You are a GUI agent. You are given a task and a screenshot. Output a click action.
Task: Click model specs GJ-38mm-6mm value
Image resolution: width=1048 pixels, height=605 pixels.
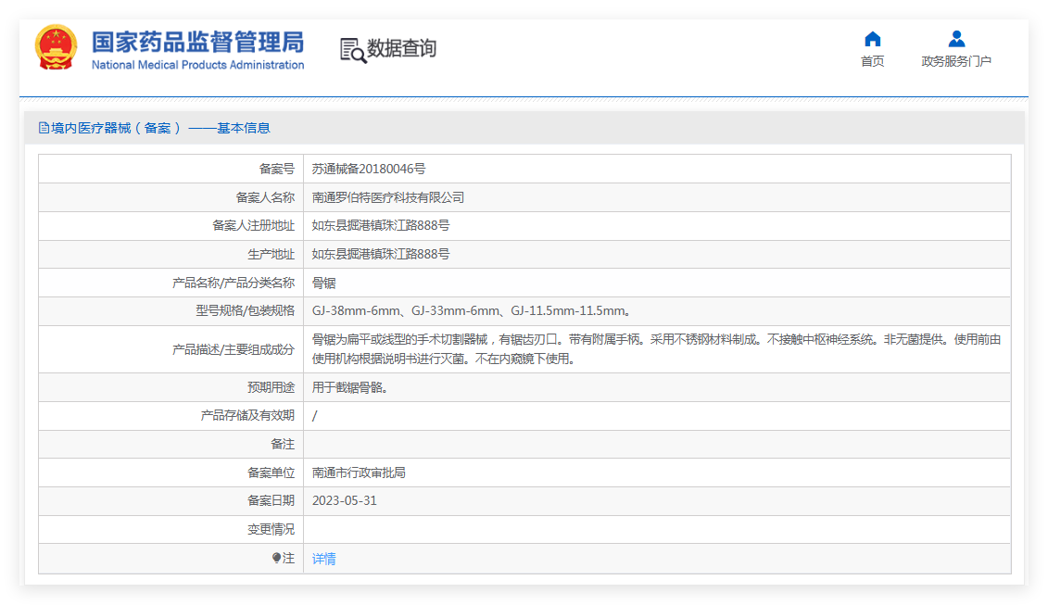(x=472, y=311)
